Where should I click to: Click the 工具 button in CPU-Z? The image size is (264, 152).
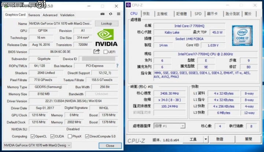[193, 139]
